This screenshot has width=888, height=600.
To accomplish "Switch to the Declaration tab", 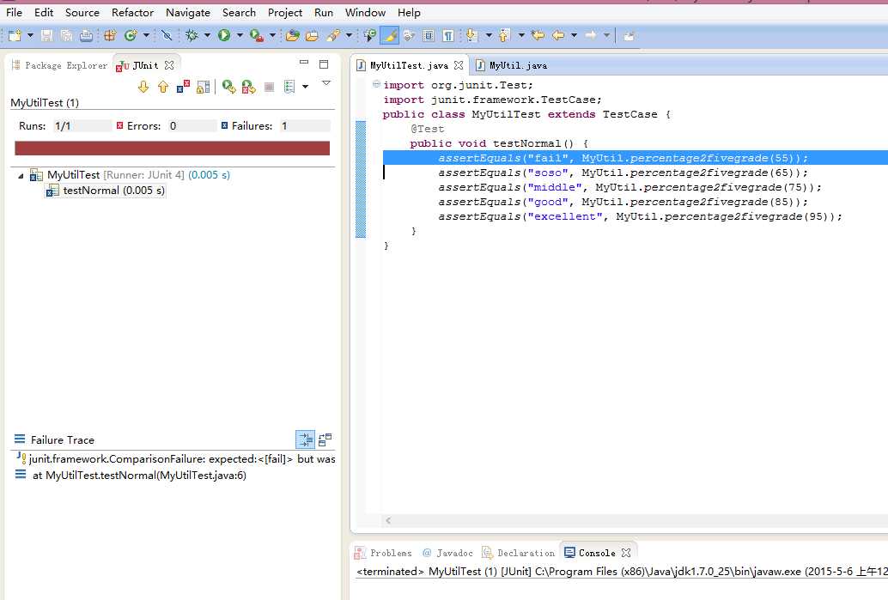I will (518, 553).
